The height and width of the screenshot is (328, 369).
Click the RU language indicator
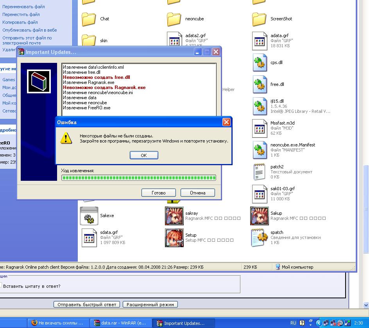point(293,323)
